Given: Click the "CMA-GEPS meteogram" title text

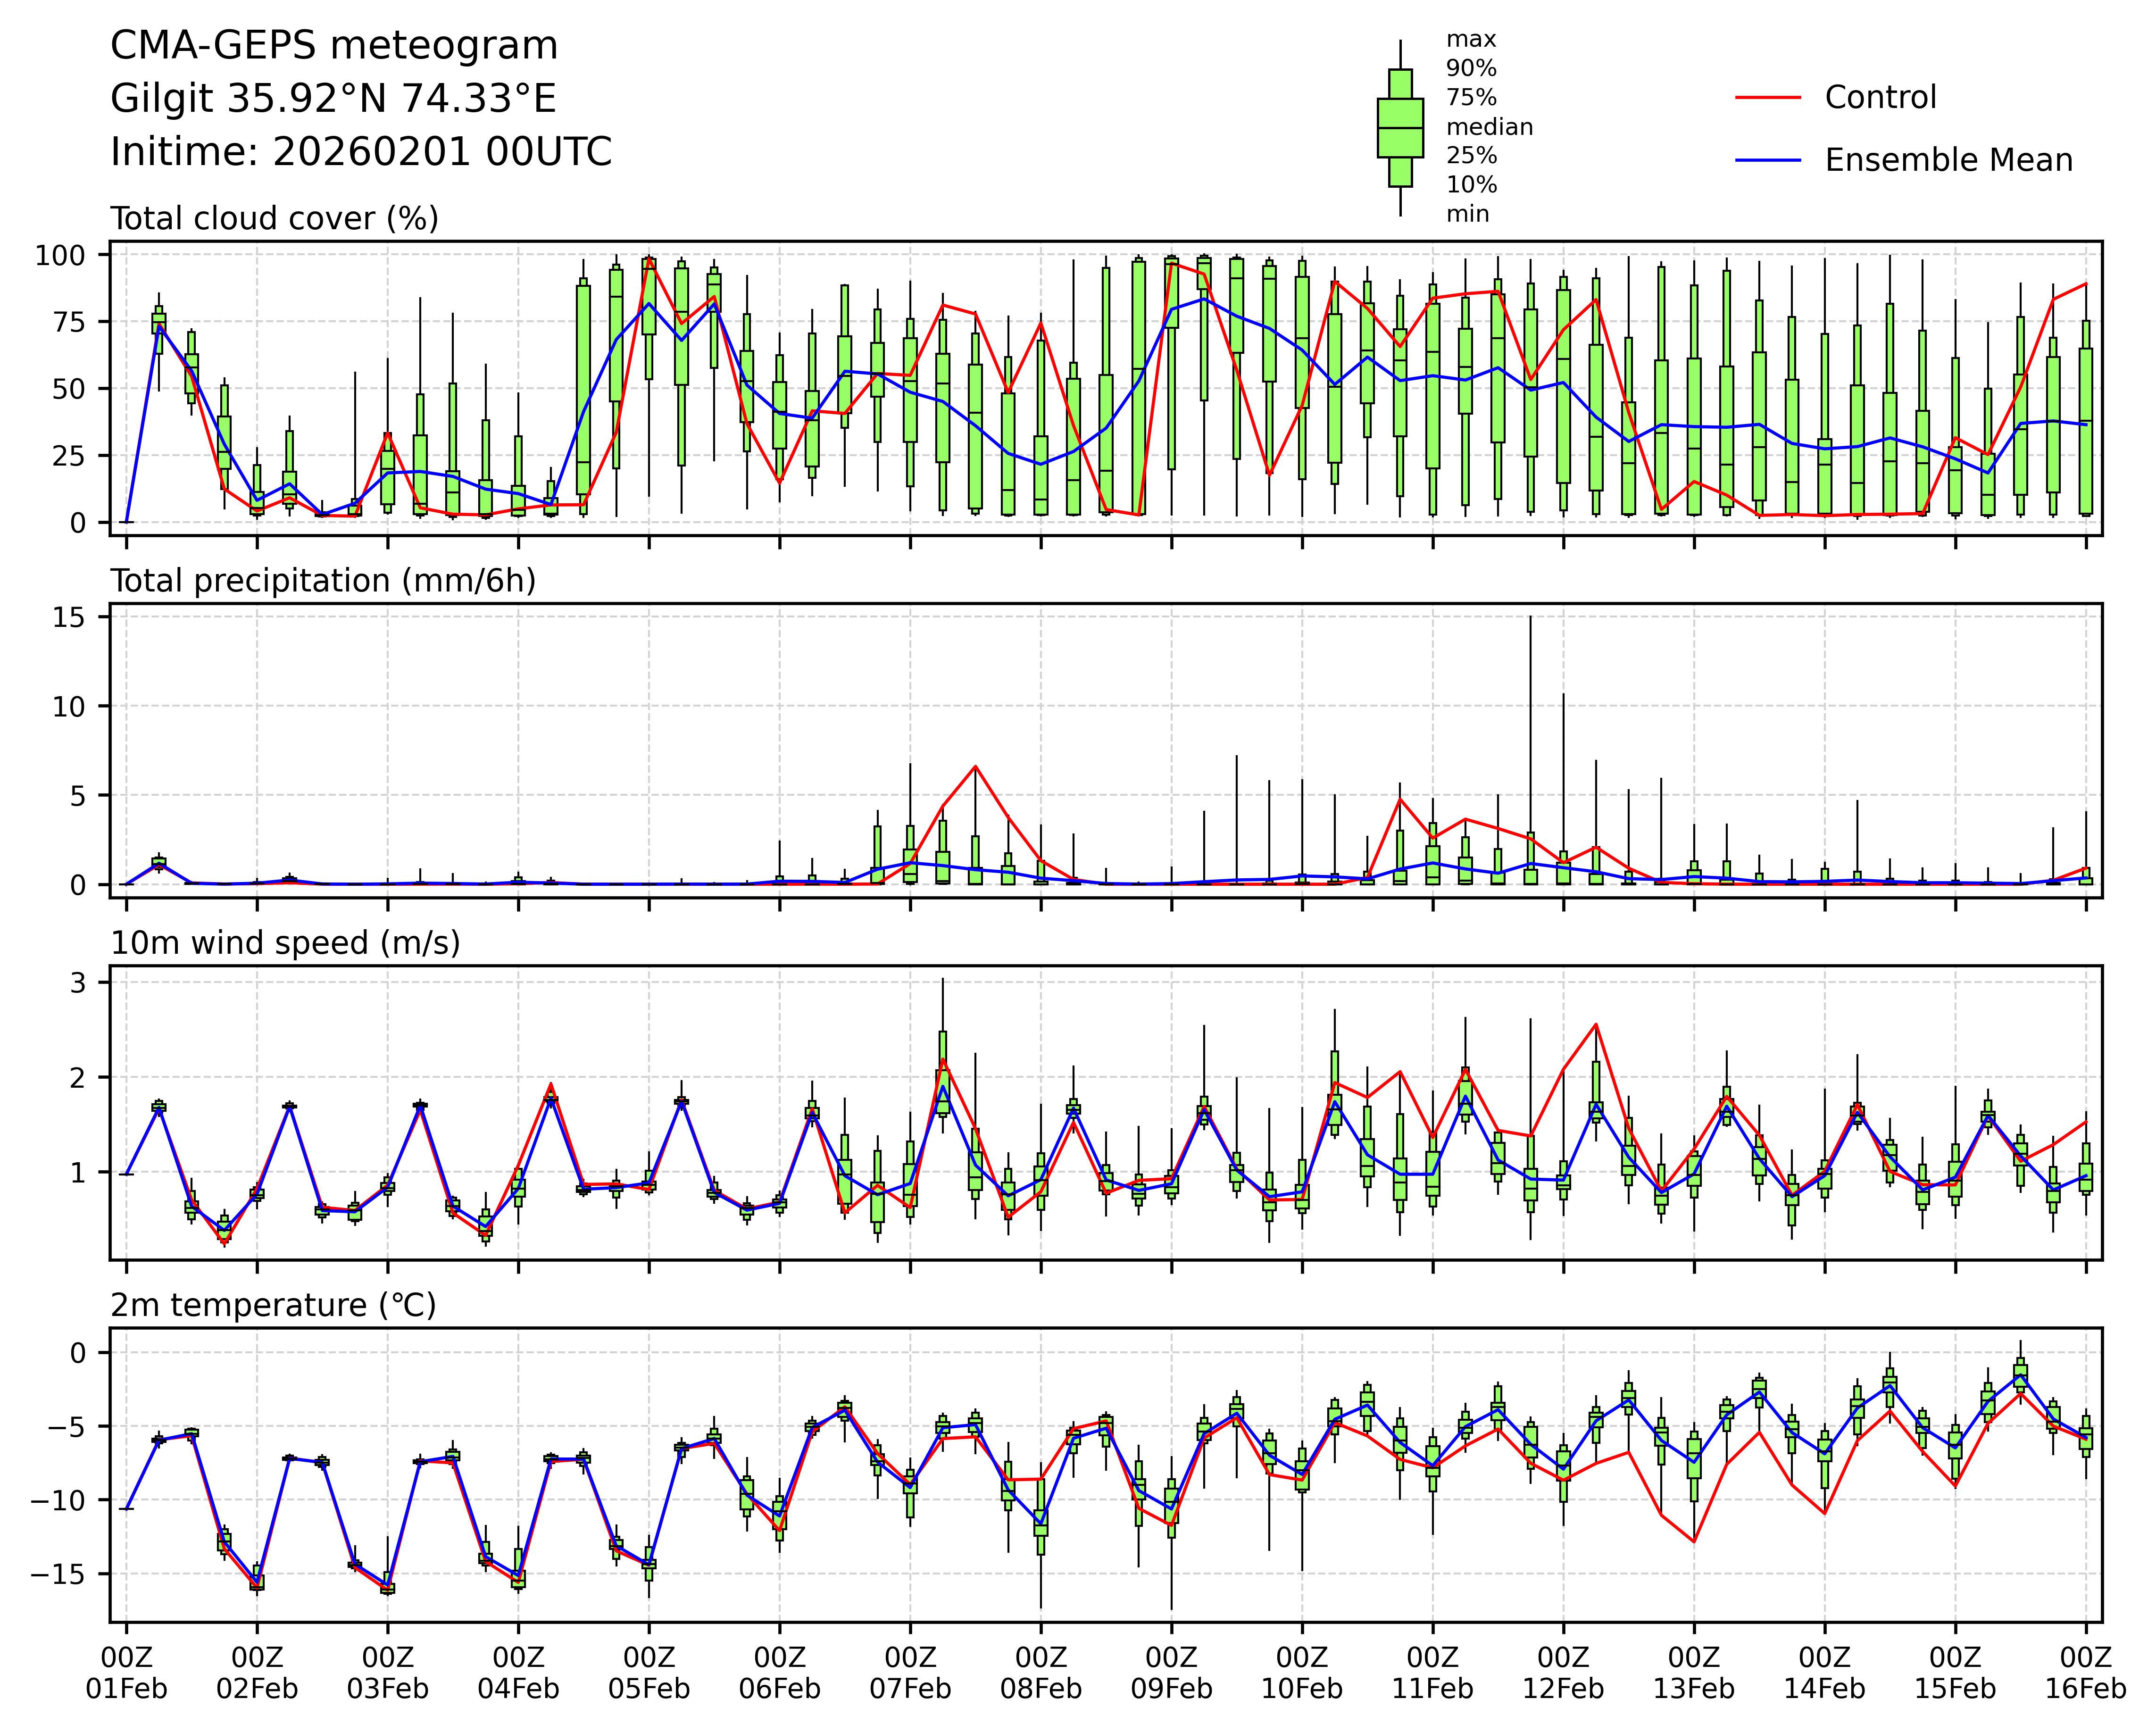Looking at the screenshot, I should click(x=334, y=46).
